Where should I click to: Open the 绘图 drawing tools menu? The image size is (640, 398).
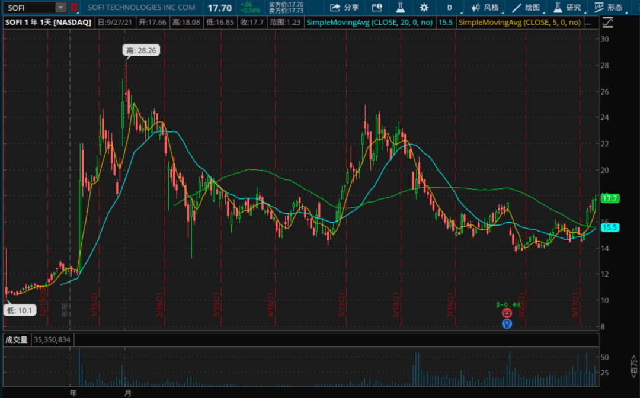click(526, 8)
